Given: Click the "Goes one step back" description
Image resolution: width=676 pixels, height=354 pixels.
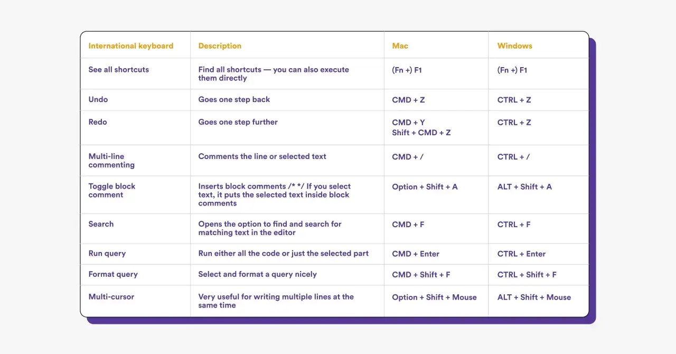Looking at the screenshot, I should point(234,99).
